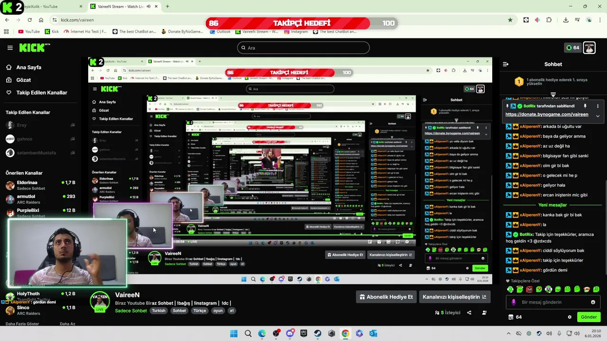Reload the browser page

(29, 20)
